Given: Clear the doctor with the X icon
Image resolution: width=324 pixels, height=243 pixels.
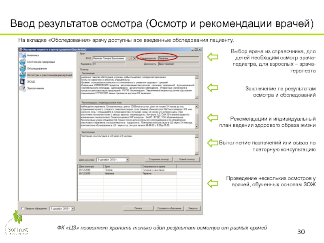Looking at the screenshot, I should (134, 58).
